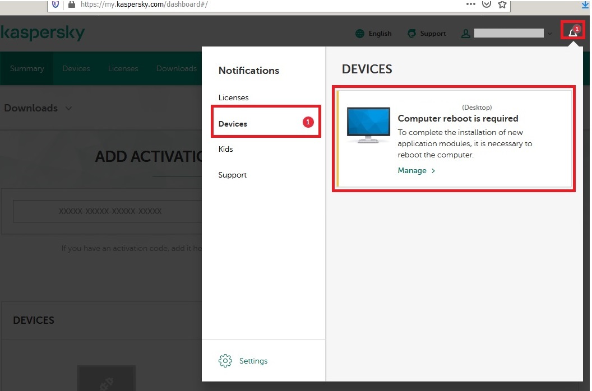Open the browser page actions ellipsis menu
592x391 pixels.
tap(471, 4)
